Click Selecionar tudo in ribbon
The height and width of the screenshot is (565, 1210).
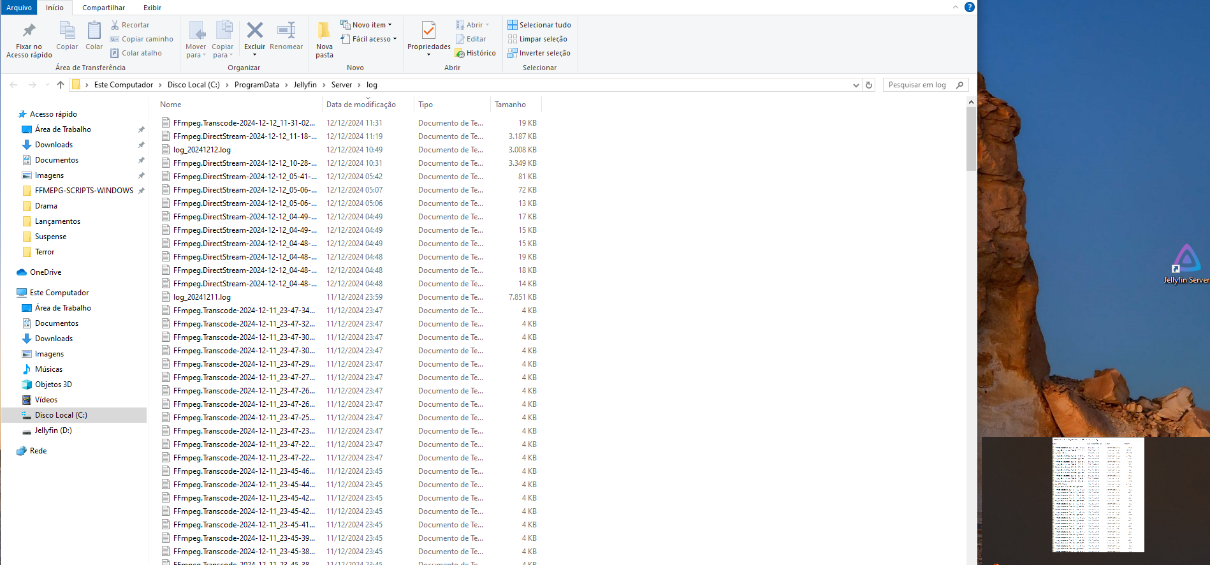click(x=539, y=25)
